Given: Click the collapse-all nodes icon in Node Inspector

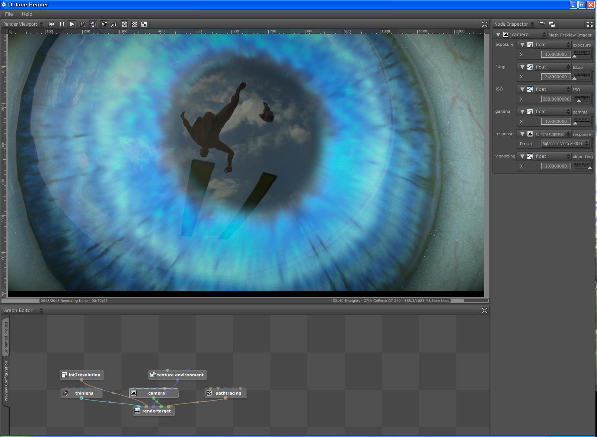Looking at the screenshot, I should coord(542,24).
